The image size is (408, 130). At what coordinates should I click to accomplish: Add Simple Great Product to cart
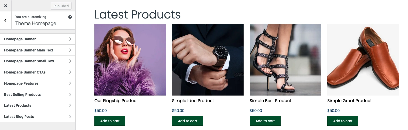coord(343,121)
